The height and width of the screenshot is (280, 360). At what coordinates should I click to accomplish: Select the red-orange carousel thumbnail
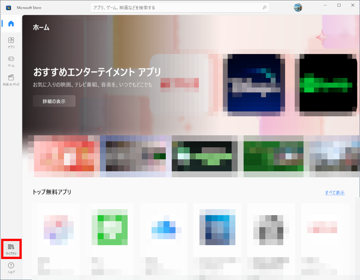[64, 156]
